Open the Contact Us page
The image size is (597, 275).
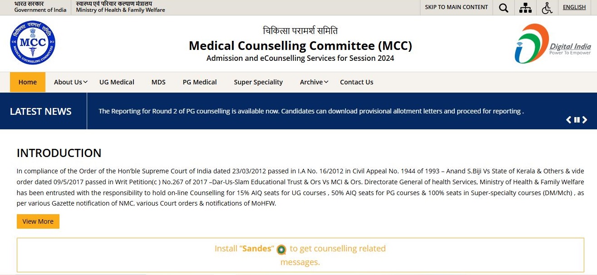[356, 82]
